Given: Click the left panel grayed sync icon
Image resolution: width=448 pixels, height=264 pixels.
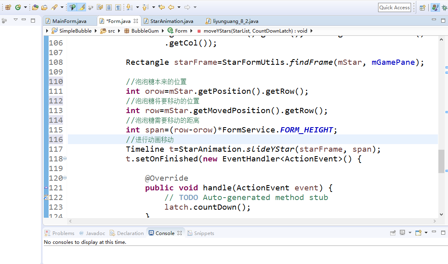Looking at the screenshot, I should [x=4, y=21].
